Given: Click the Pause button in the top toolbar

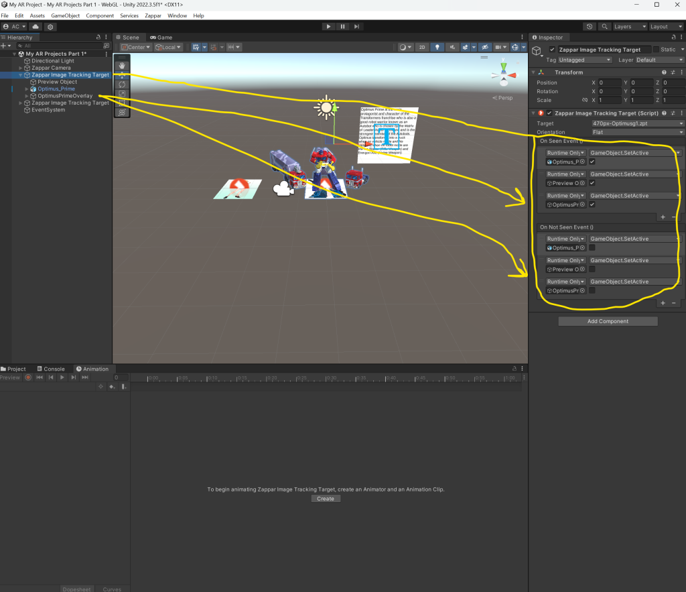Looking at the screenshot, I should click(342, 26).
